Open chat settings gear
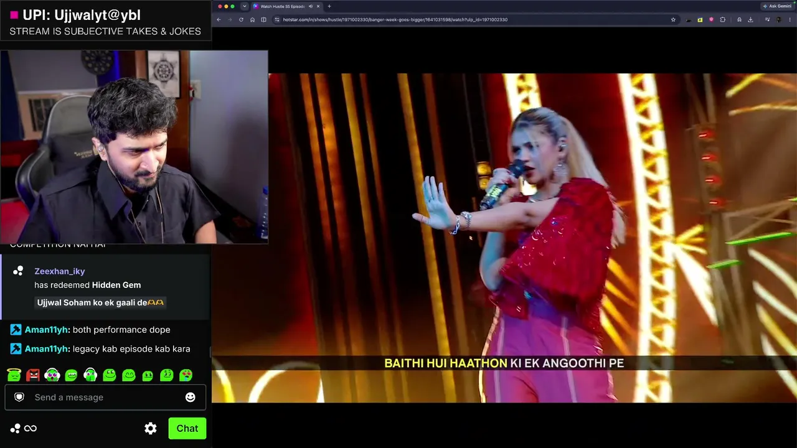This screenshot has height=448, width=797. (151, 428)
